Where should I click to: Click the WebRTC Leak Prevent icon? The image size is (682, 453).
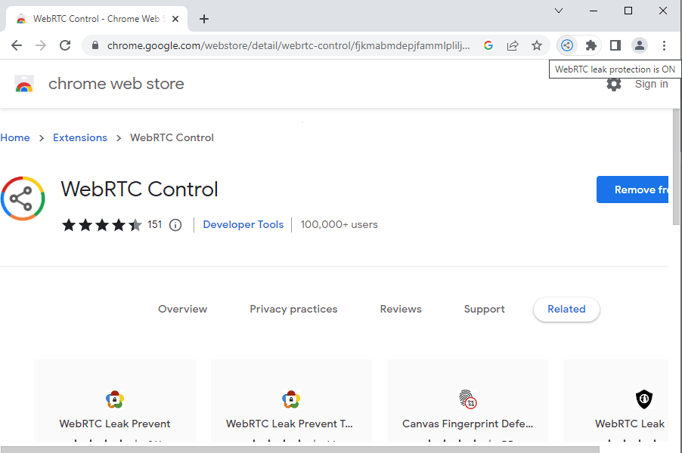[x=115, y=399]
